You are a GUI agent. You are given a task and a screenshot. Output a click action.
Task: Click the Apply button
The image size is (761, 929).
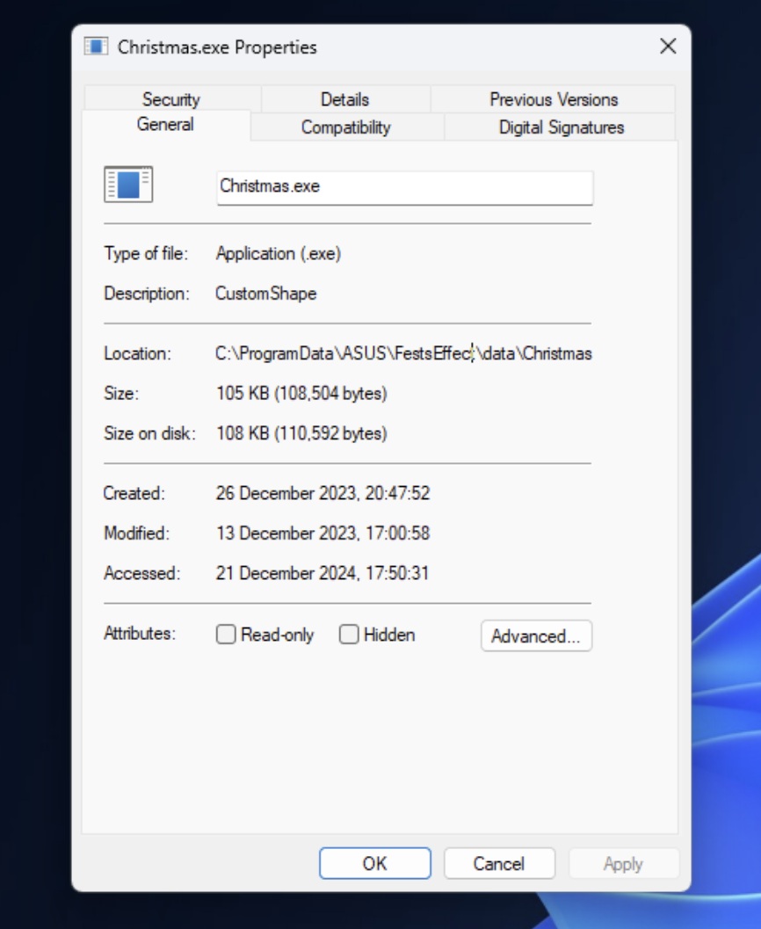623,863
